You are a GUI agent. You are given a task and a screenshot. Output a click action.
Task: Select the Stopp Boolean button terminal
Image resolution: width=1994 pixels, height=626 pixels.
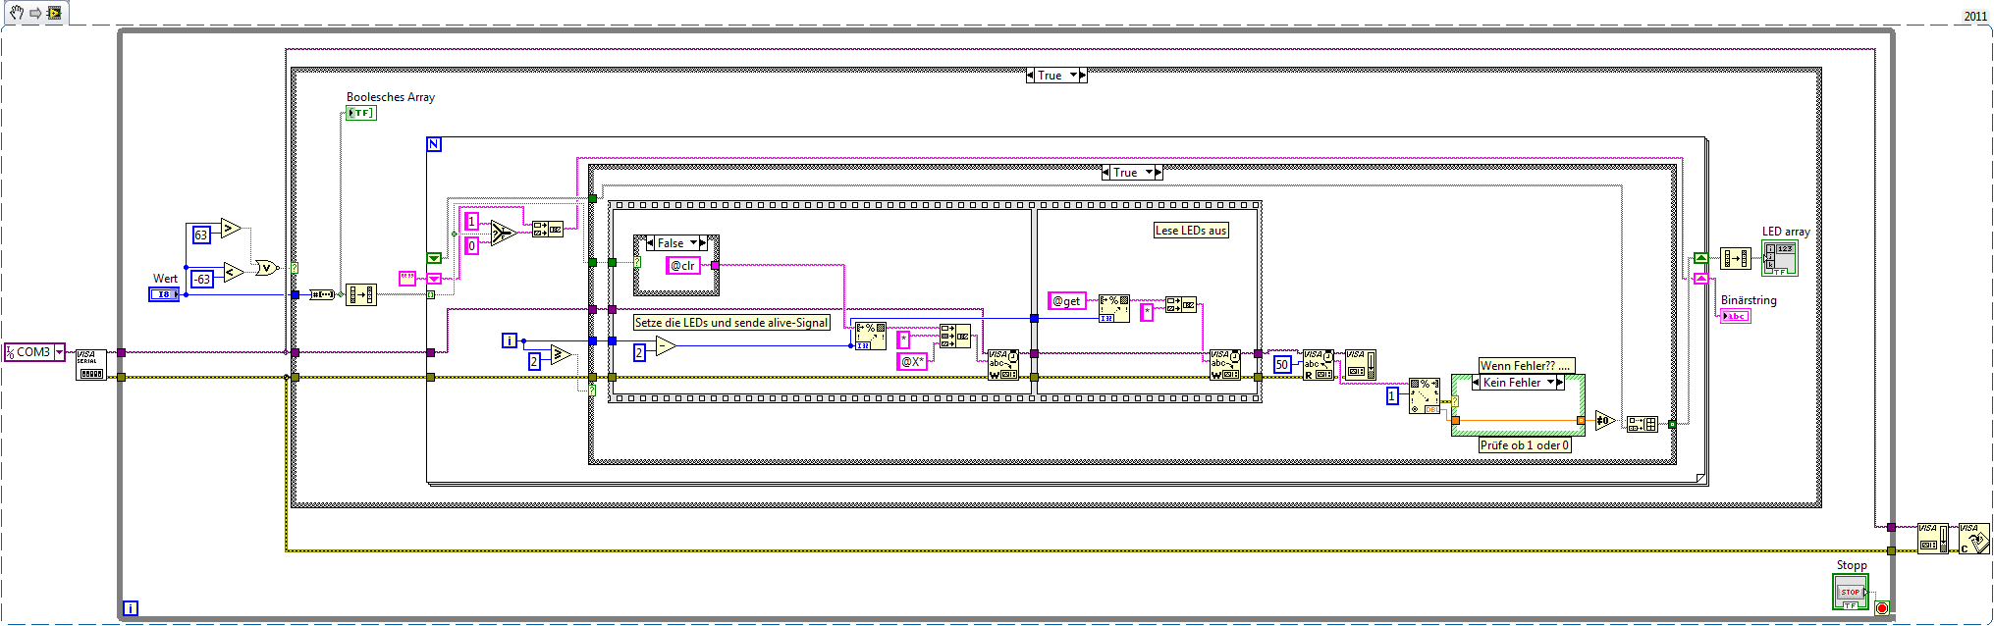[1850, 592]
